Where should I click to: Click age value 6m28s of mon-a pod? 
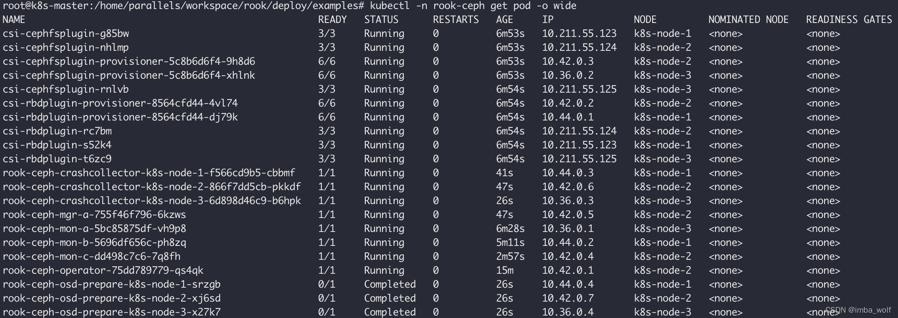click(x=511, y=229)
